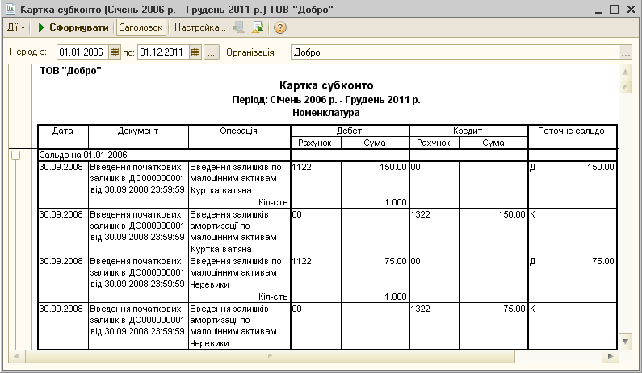642x373 pixels.
Task: Click the end date field 31.12.2011
Action: pyautogui.click(x=163, y=52)
